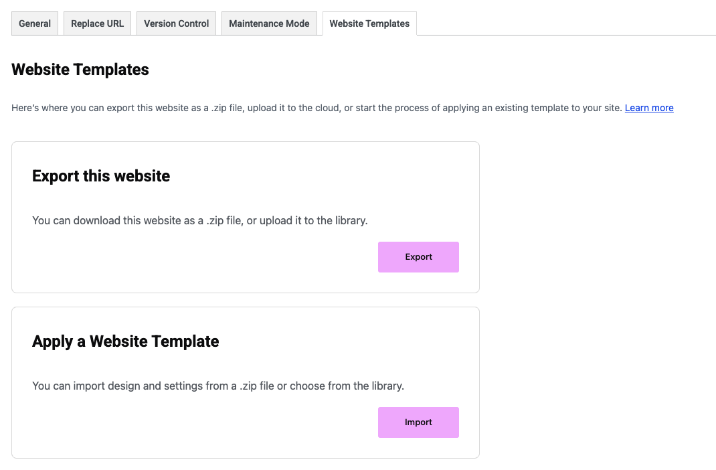Screen dimensions: 716x470
Task: Click the "Apply a Website Template" title
Action: (x=126, y=341)
